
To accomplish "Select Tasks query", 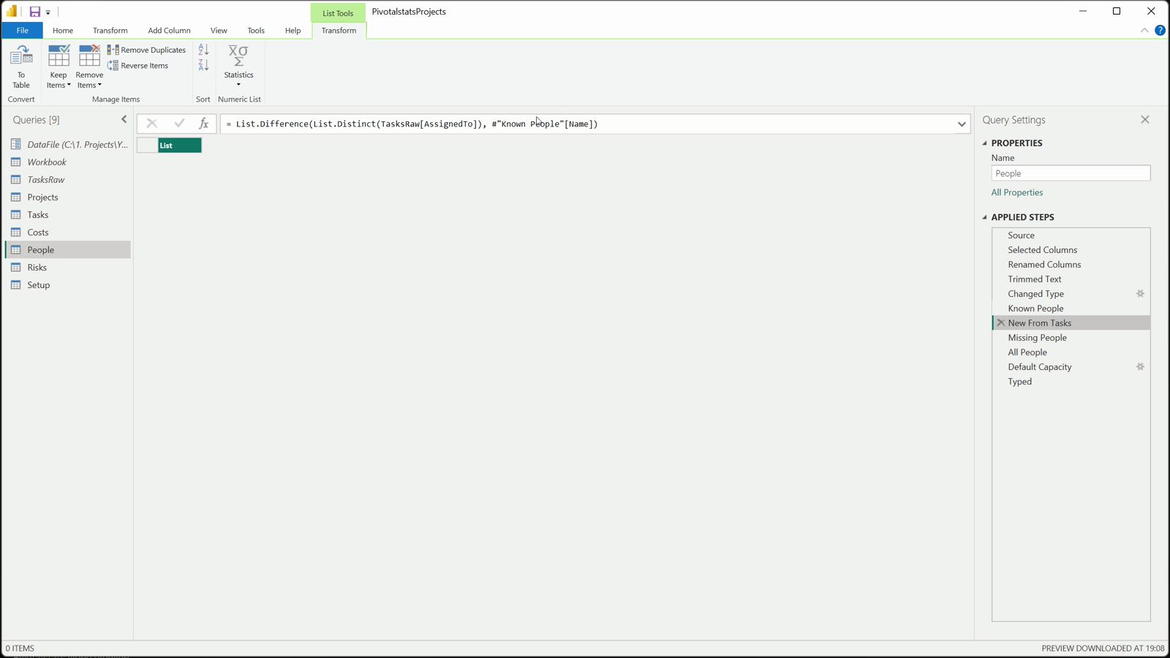I will (69, 214).
